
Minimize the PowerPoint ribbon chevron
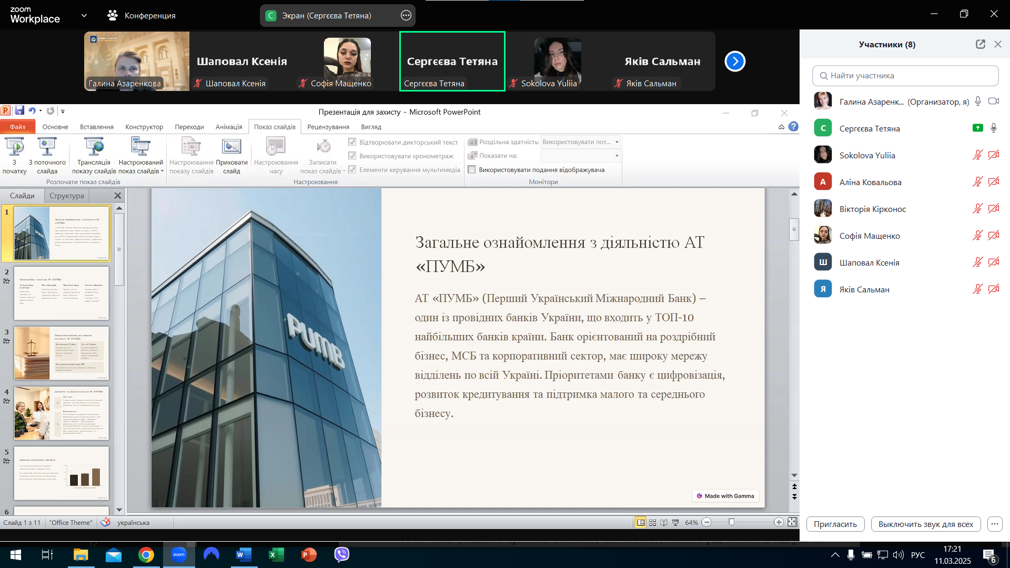pos(781,127)
